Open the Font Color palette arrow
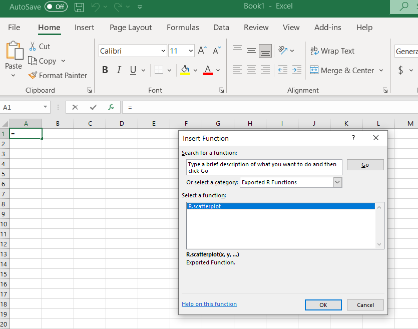The height and width of the screenshot is (329, 418). 218,71
